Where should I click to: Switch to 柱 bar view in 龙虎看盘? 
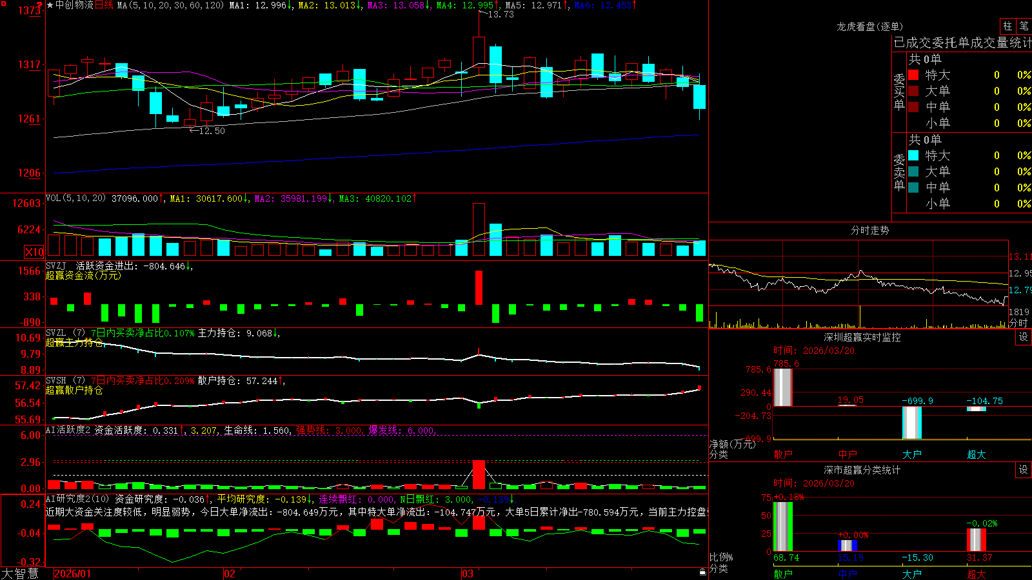coord(1007,26)
